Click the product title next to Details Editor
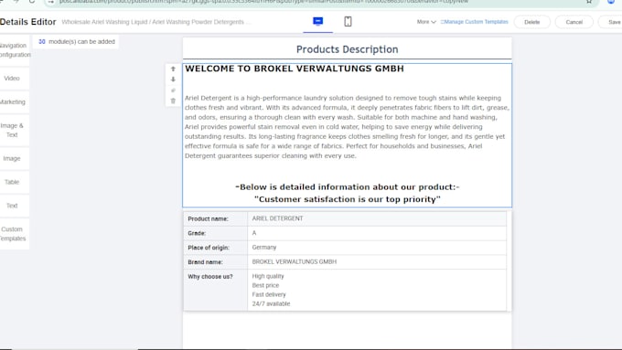The height and width of the screenshot is (350, 622). point(155,22)
